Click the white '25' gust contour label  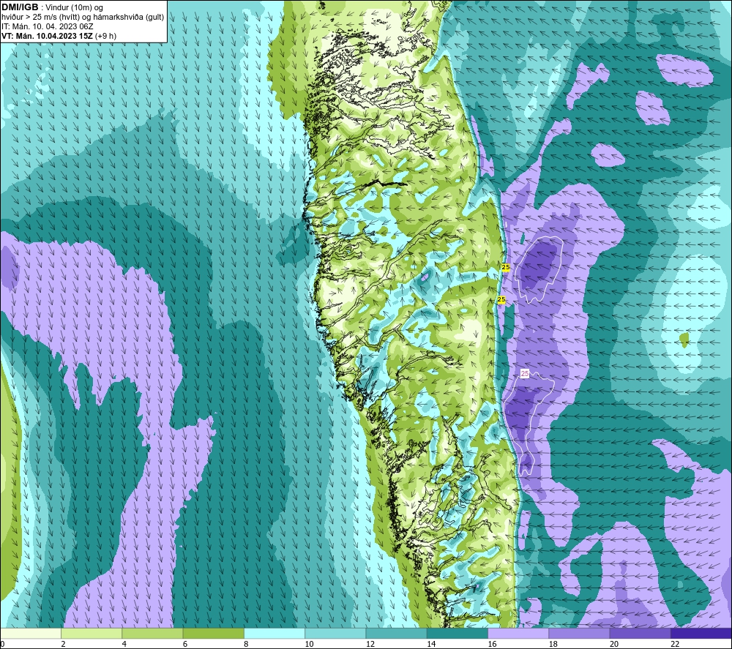[525, 374]
